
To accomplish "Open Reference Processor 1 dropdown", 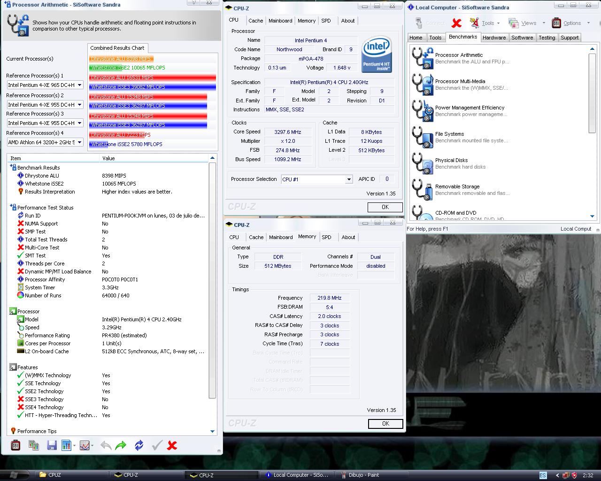I will (x=79, y=85).
